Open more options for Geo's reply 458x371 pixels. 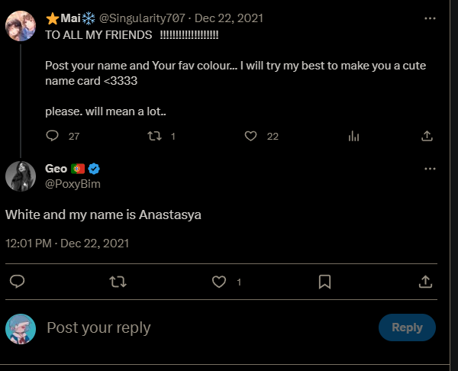coord(430,169)
